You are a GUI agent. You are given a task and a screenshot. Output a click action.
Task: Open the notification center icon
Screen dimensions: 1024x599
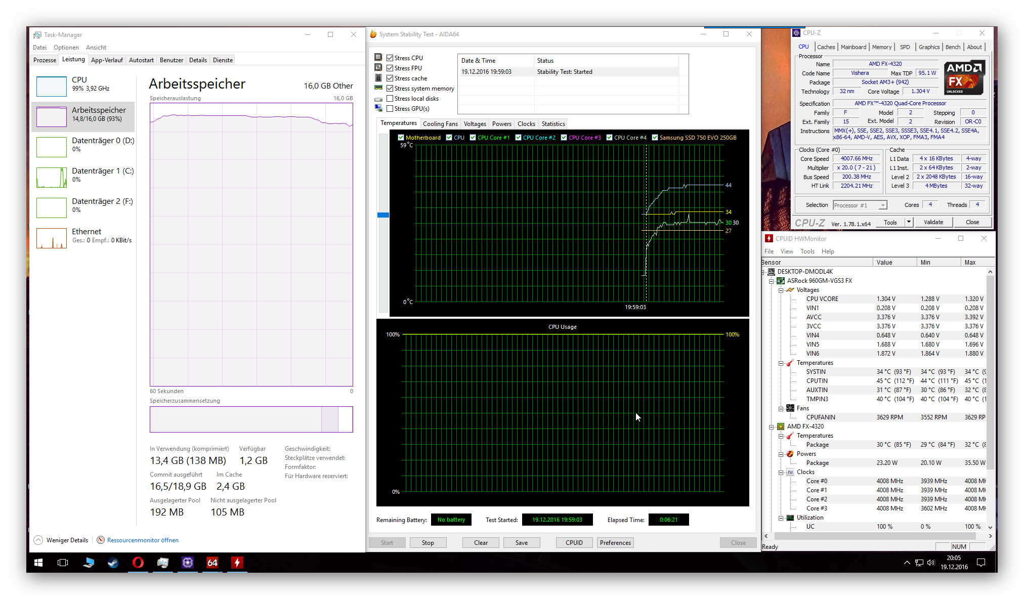[x=980, y=563]
